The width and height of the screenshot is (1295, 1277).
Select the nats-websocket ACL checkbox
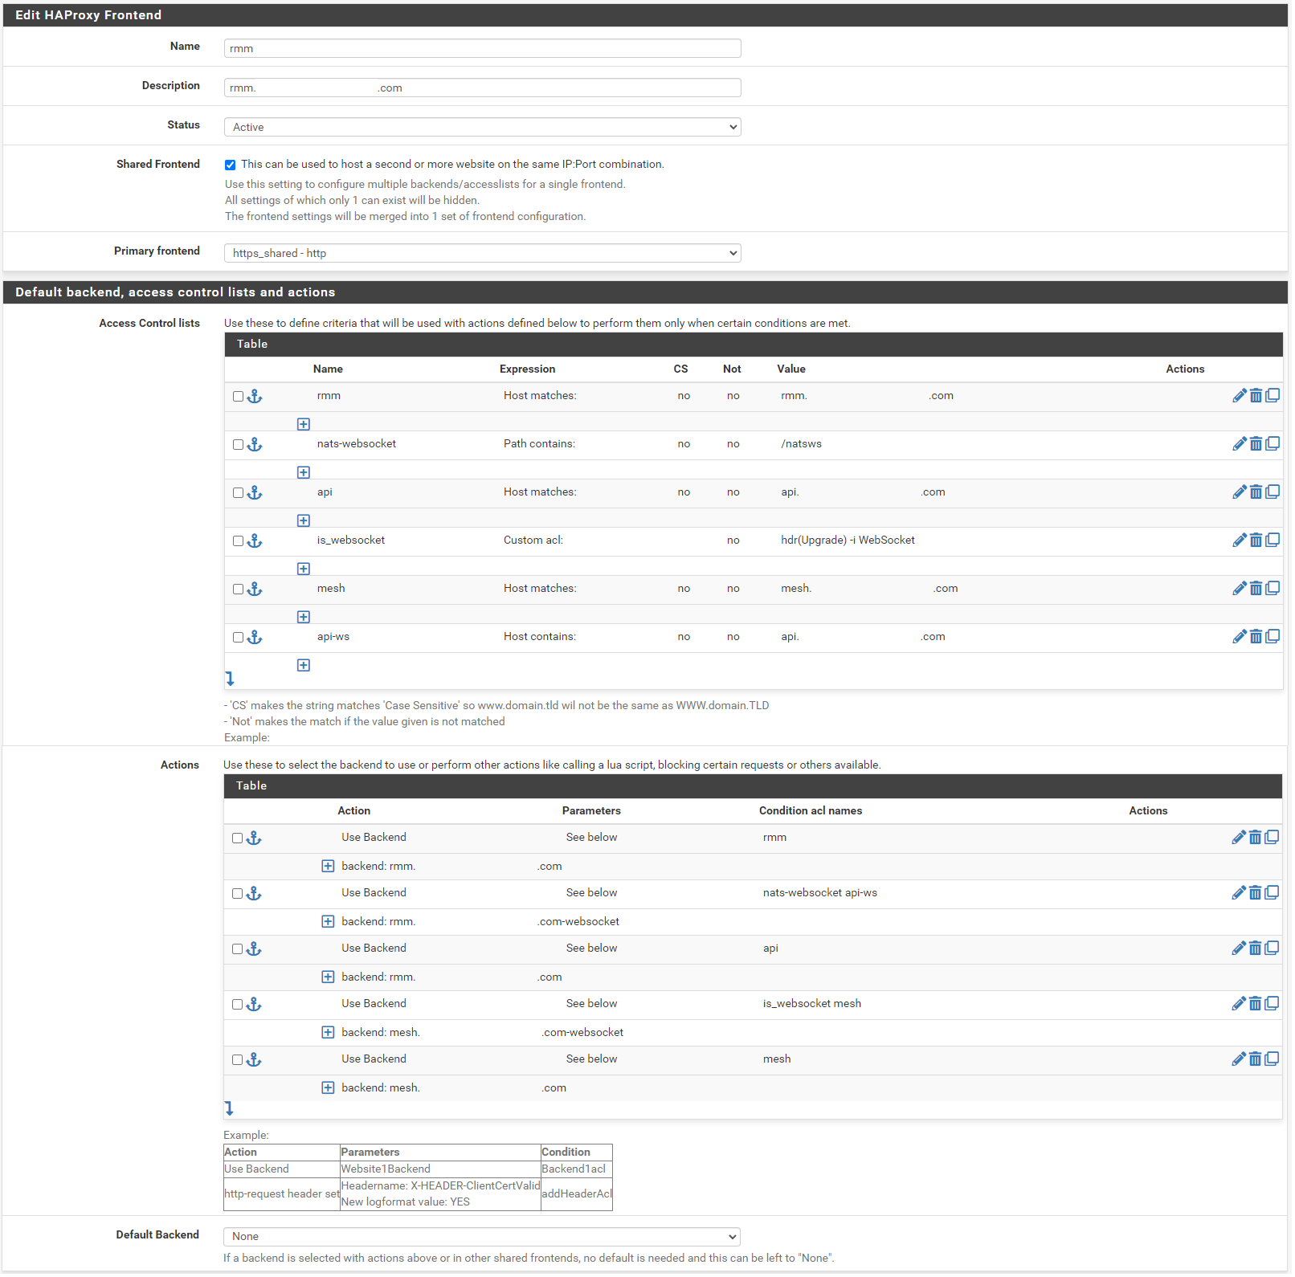pos(238,445)
